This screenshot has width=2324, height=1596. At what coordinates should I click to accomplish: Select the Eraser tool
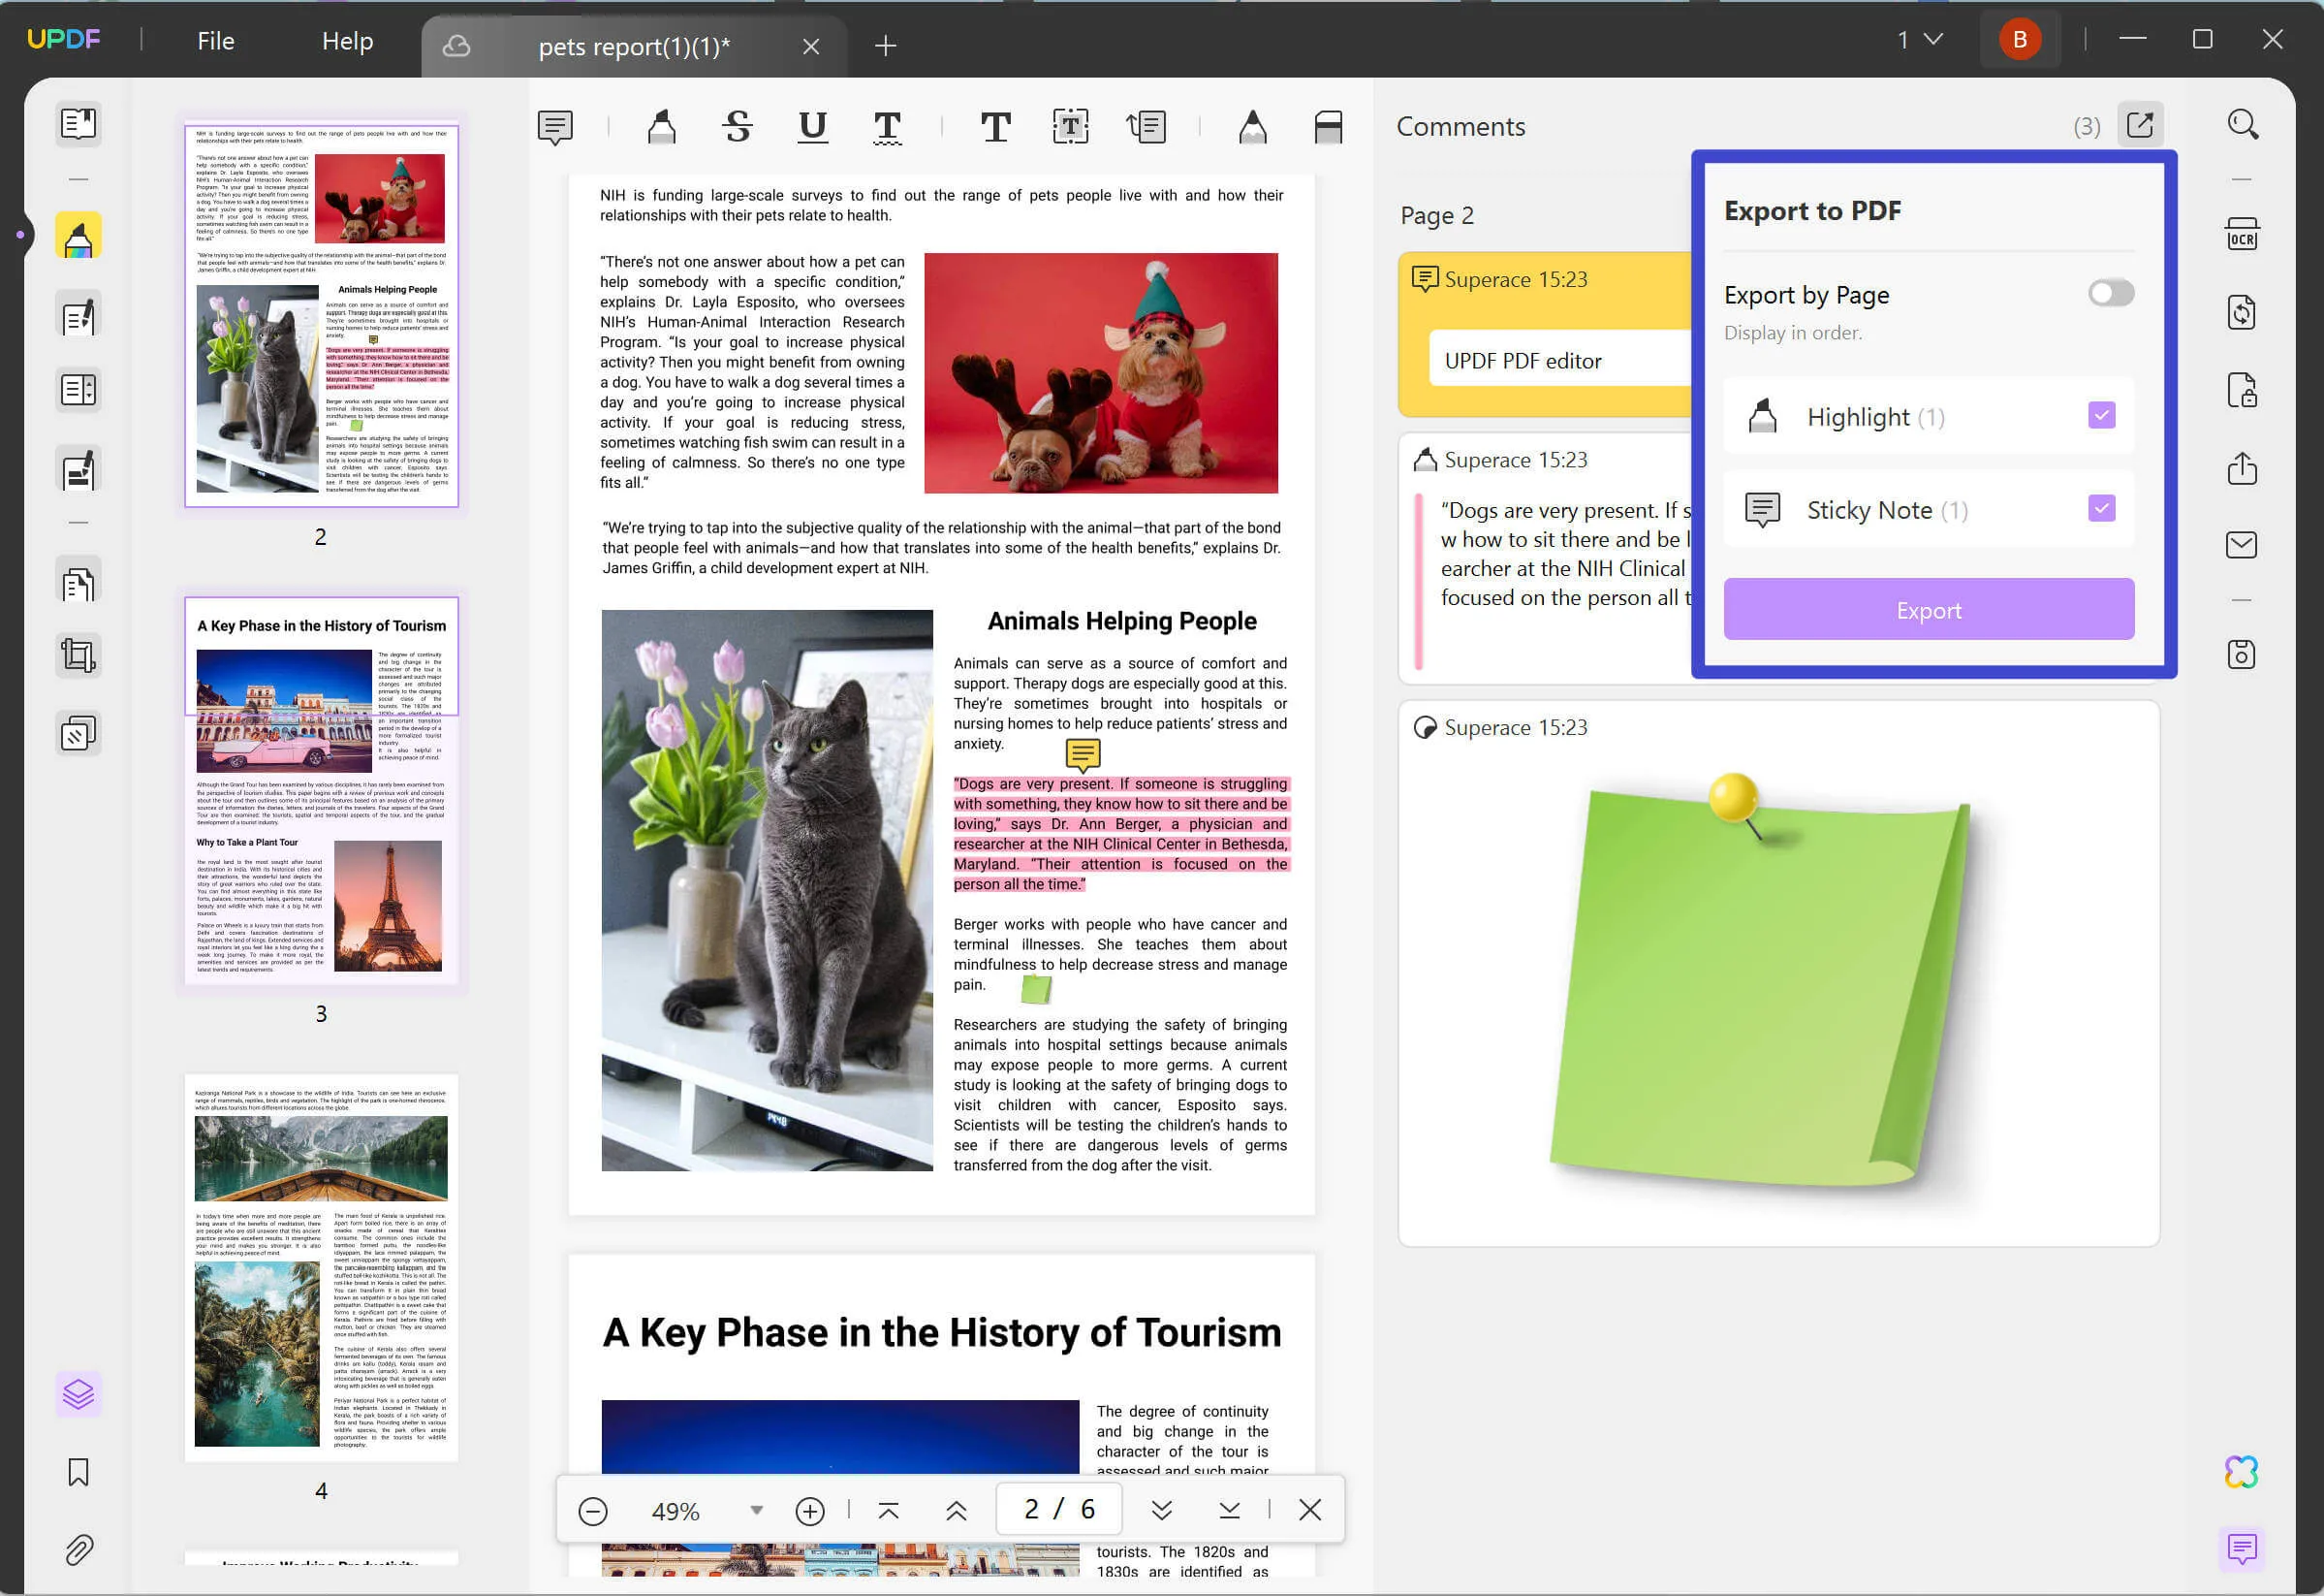point(1328,127)
